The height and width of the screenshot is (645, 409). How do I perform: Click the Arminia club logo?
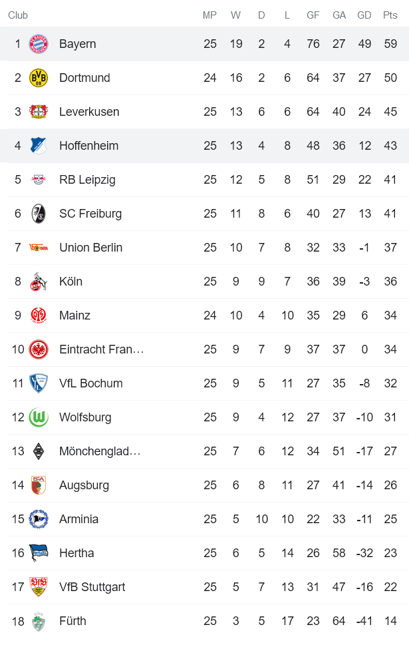[x=39, y=519]
